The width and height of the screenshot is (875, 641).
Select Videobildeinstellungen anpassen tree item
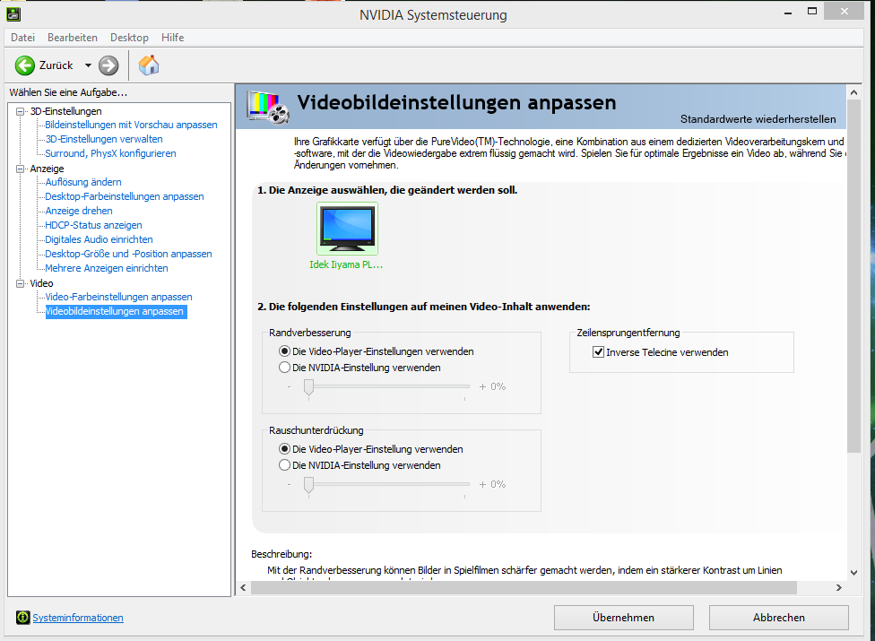coord(116,311)
